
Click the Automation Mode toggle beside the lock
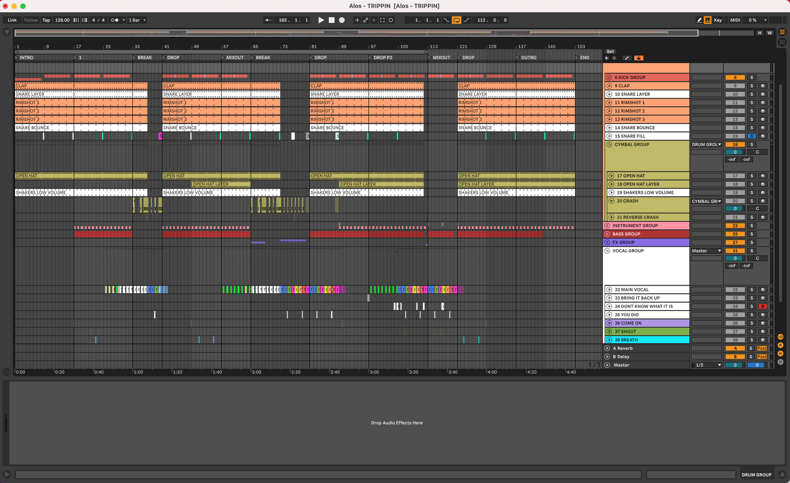click(x=627, y=58)
